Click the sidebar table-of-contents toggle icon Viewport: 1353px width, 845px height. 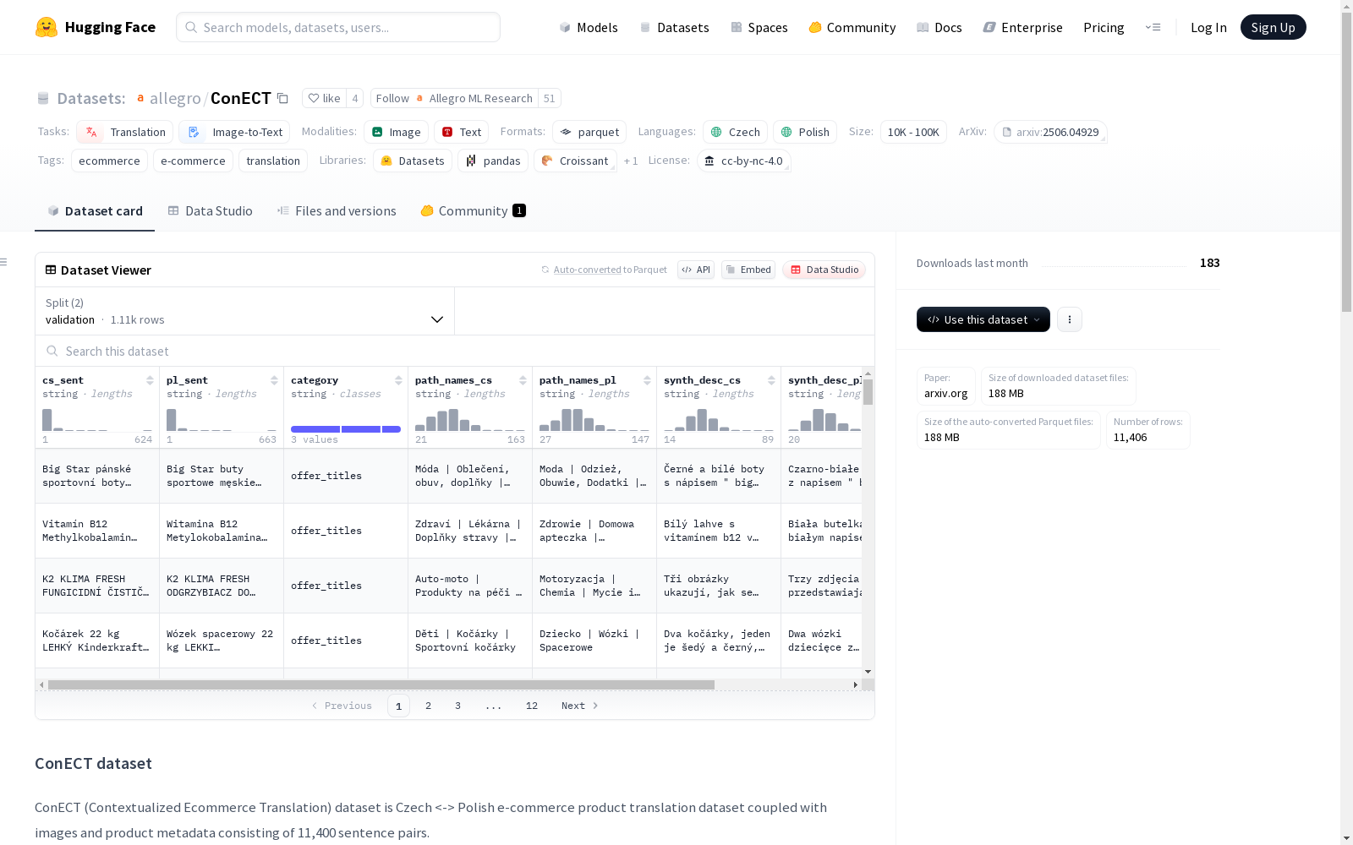3,262
